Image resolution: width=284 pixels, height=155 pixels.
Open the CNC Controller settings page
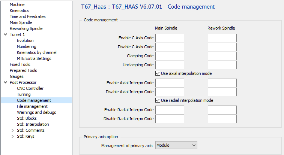point(30,88)
